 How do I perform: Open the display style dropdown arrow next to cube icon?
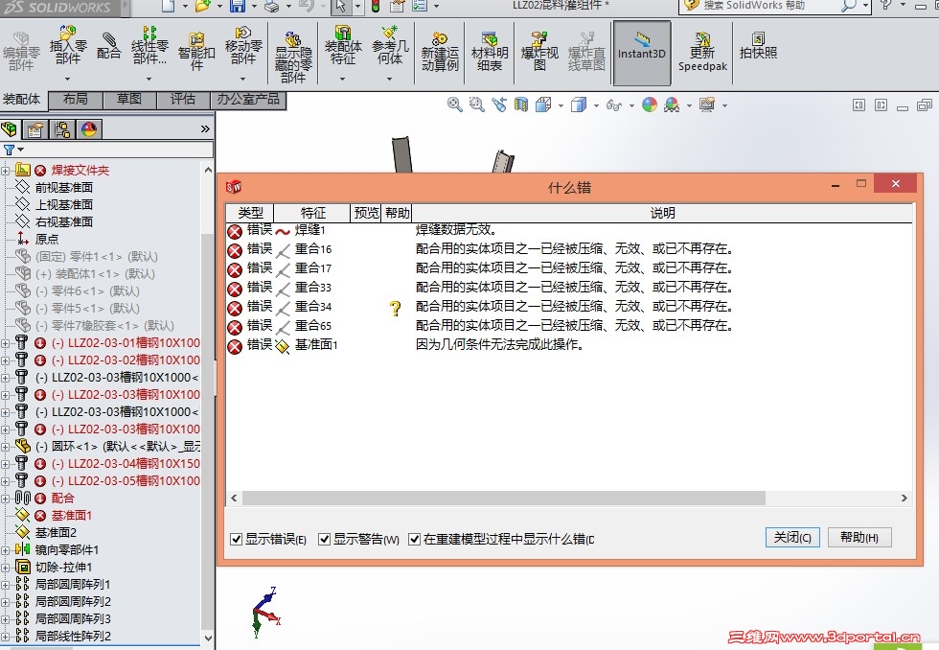coord(596,105)
